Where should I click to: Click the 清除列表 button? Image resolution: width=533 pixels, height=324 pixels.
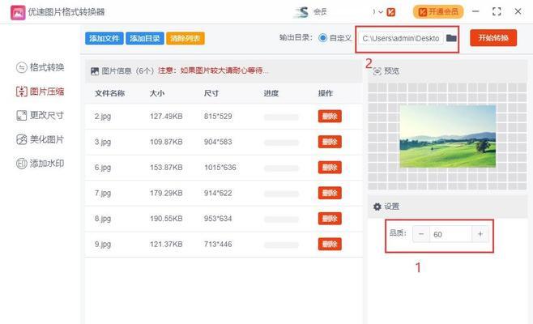(185, 38)
